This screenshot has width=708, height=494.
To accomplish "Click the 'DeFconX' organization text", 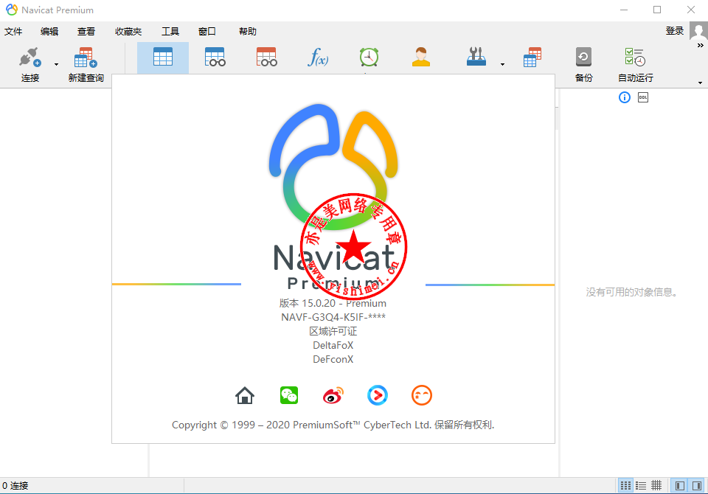I will [333, 359].
